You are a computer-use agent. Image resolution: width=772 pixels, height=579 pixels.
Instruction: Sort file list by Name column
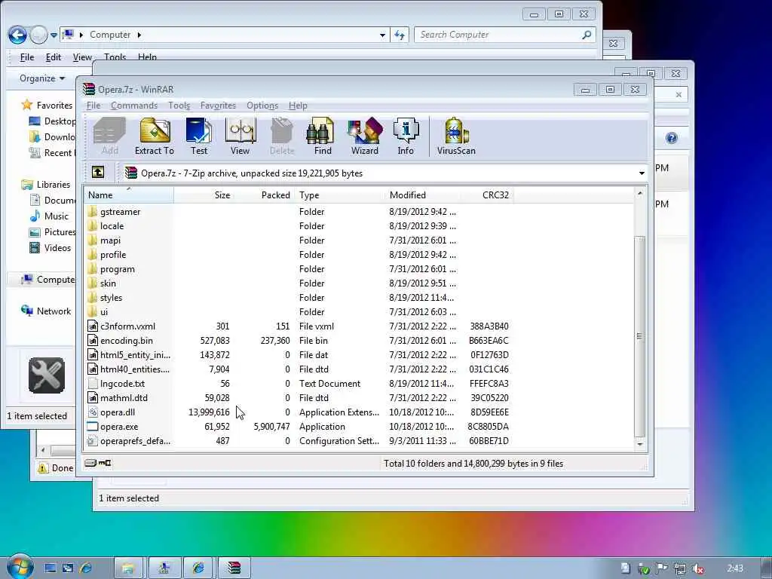[129, 195]
